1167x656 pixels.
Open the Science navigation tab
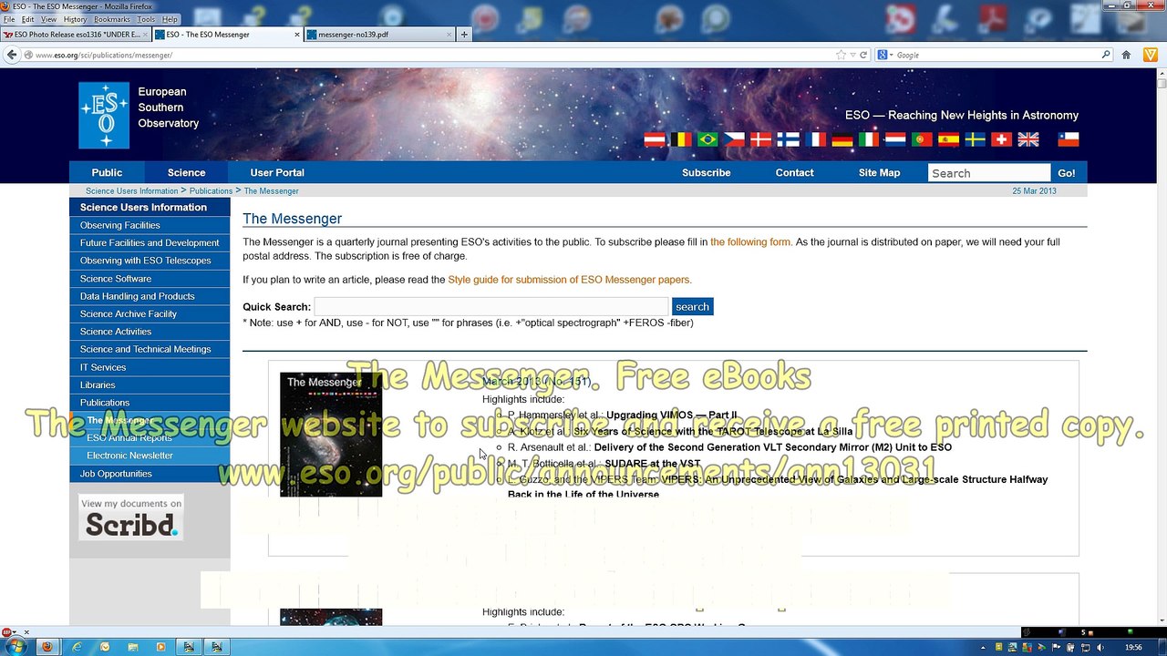tap(186, 172)
